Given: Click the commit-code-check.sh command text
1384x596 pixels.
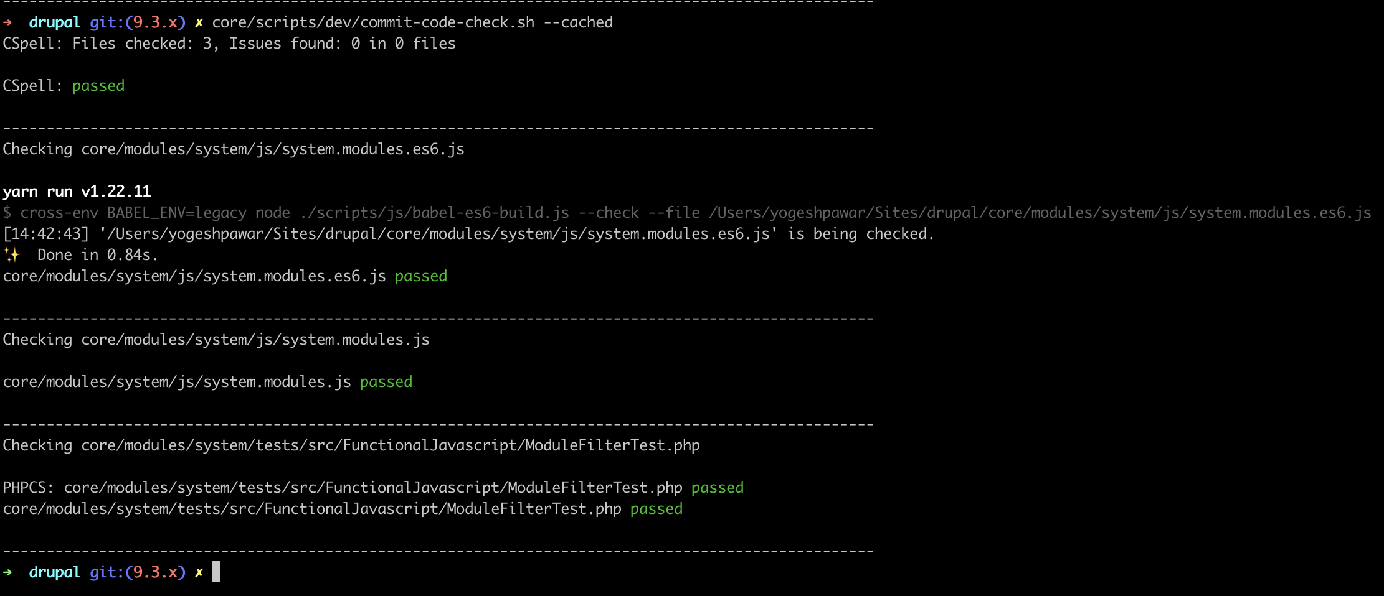Looking at the screenshot, I should (x=373, y=22).
